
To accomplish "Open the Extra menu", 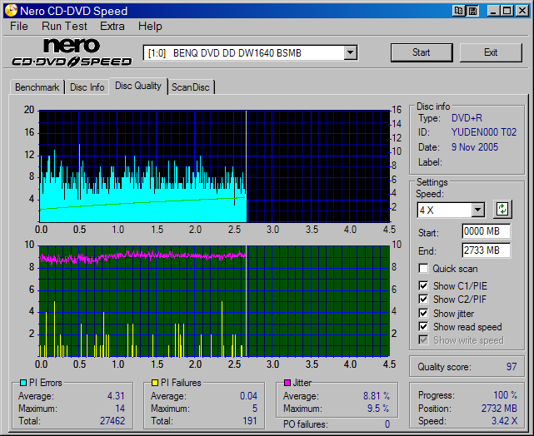I will click(x=112, y=26).
